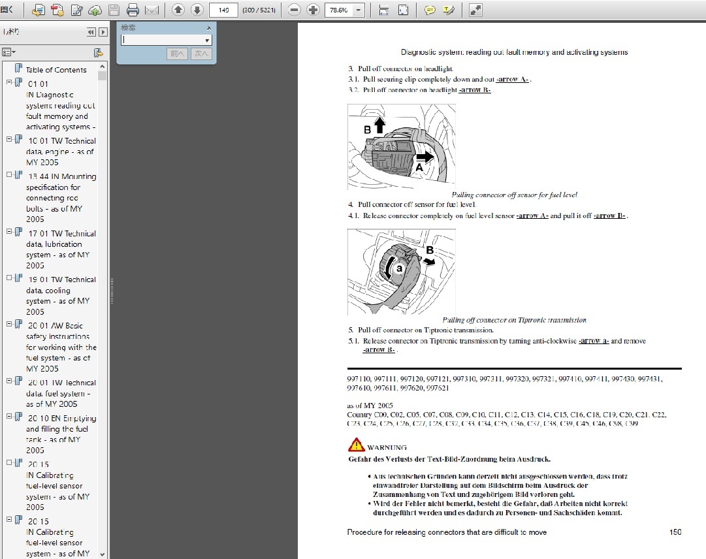Click the fuel level sensor connector illustration
Screen dimensions: 706x559
tap(401, 272)
